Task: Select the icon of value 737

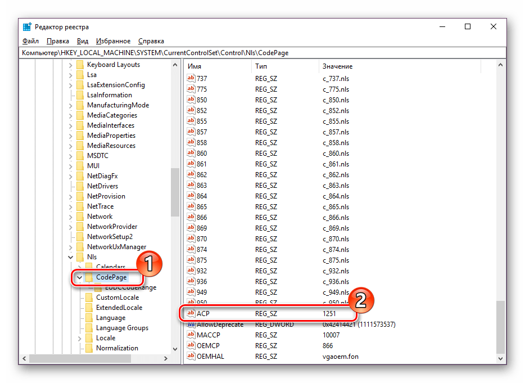Action: point(191,79)
